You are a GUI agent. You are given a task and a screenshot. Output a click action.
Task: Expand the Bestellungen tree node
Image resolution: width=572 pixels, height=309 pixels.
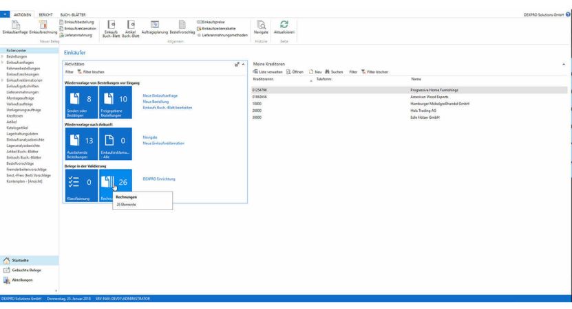(2, 56)
